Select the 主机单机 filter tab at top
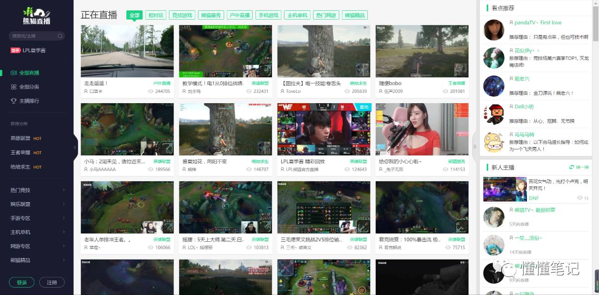 click(298, 15)
